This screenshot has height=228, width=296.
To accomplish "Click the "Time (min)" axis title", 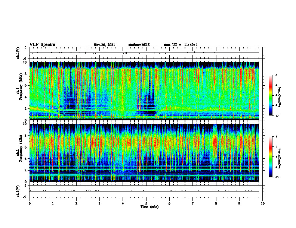I will tap(149, 207).
